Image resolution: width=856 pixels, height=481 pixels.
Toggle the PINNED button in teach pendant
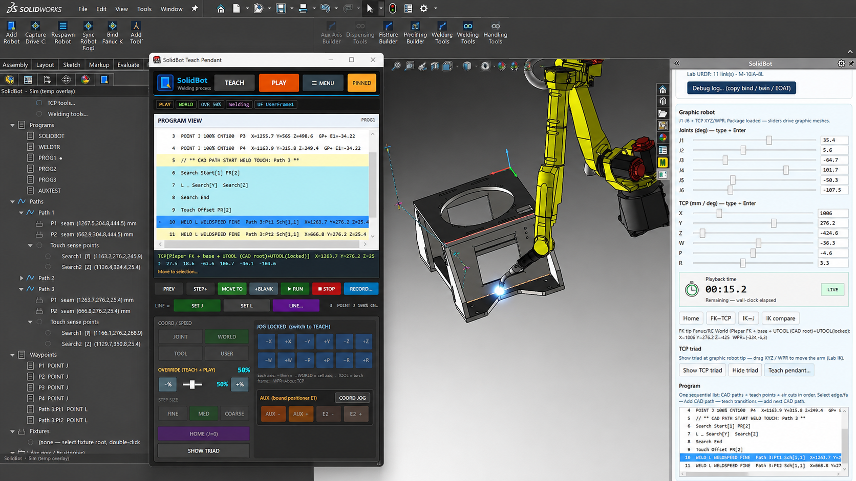click(x=361, y=83)
